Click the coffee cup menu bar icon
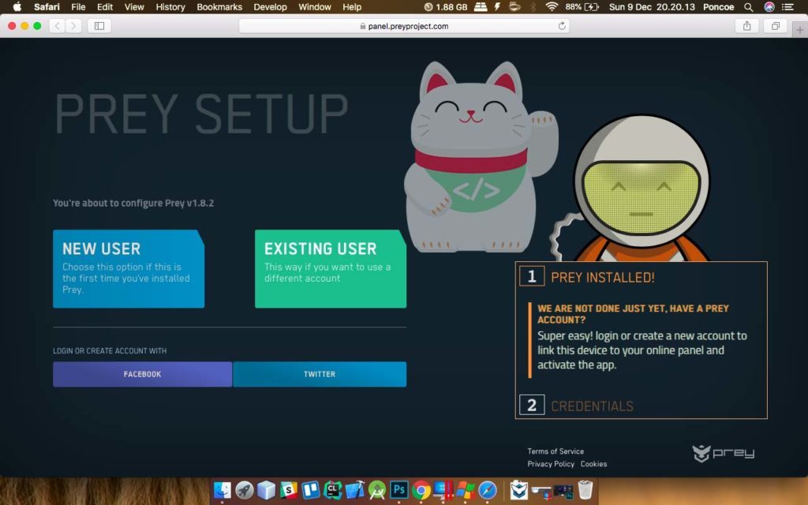 514,6
